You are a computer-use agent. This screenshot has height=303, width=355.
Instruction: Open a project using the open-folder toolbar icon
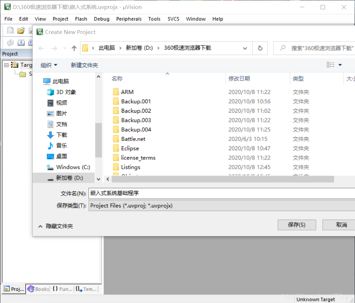(x=20, y=30)
